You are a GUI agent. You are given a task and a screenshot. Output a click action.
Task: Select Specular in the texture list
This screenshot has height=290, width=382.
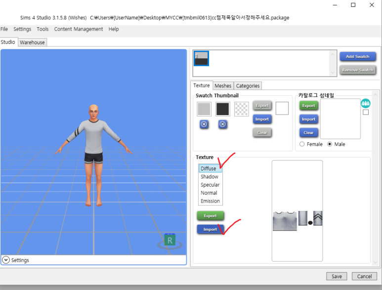(210, 185)
